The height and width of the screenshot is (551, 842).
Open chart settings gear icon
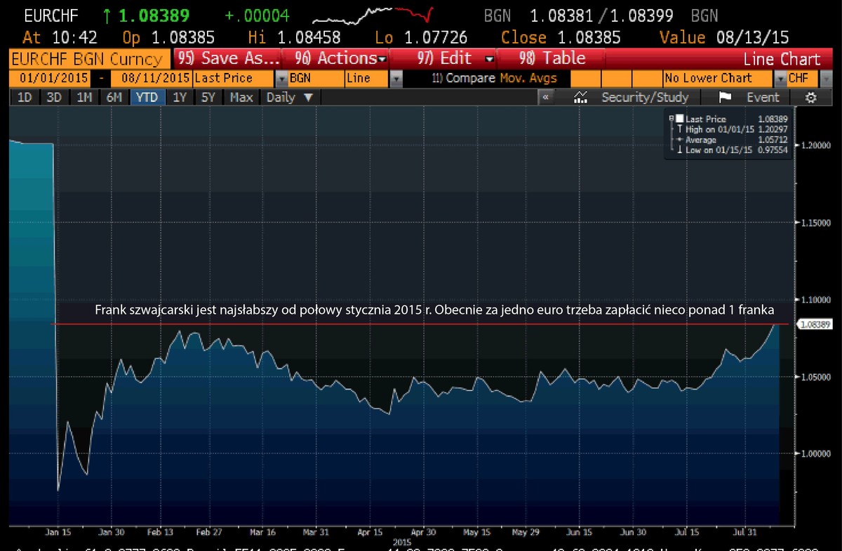coord(811,98)
